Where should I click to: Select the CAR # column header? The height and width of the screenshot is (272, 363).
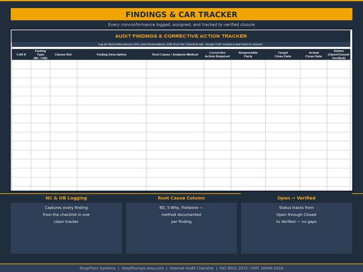coord(21,55)
